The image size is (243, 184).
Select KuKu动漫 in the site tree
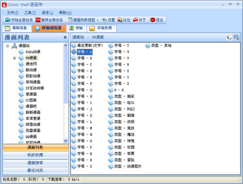(33, 52)
